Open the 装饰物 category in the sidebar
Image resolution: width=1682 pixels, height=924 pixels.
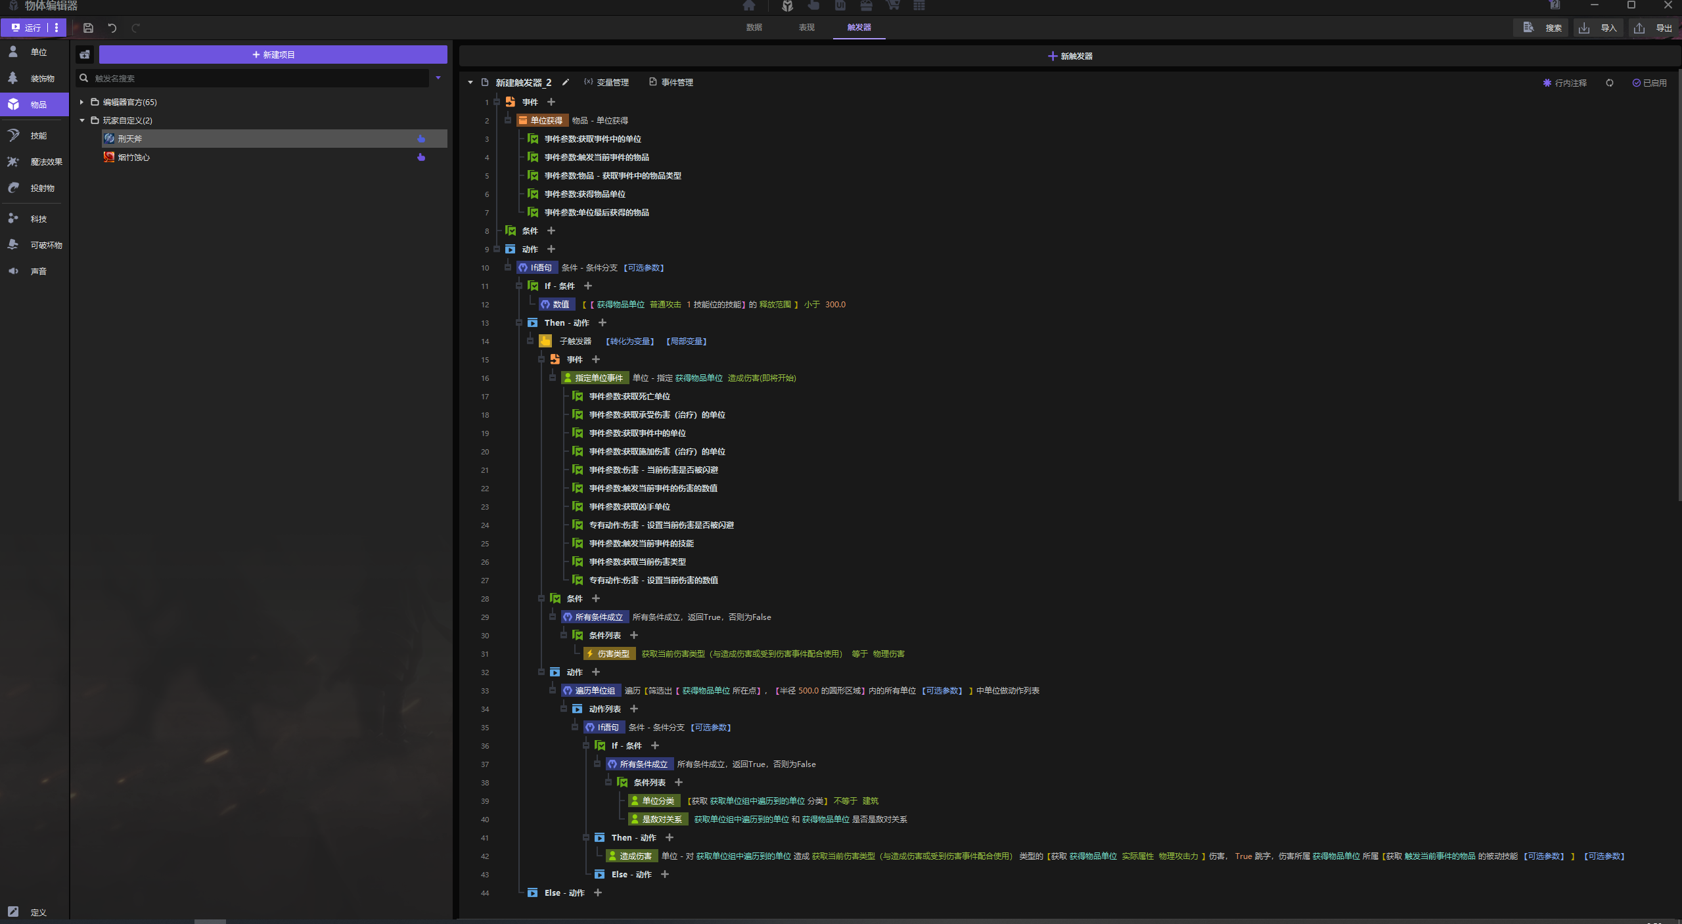point(34,78)
